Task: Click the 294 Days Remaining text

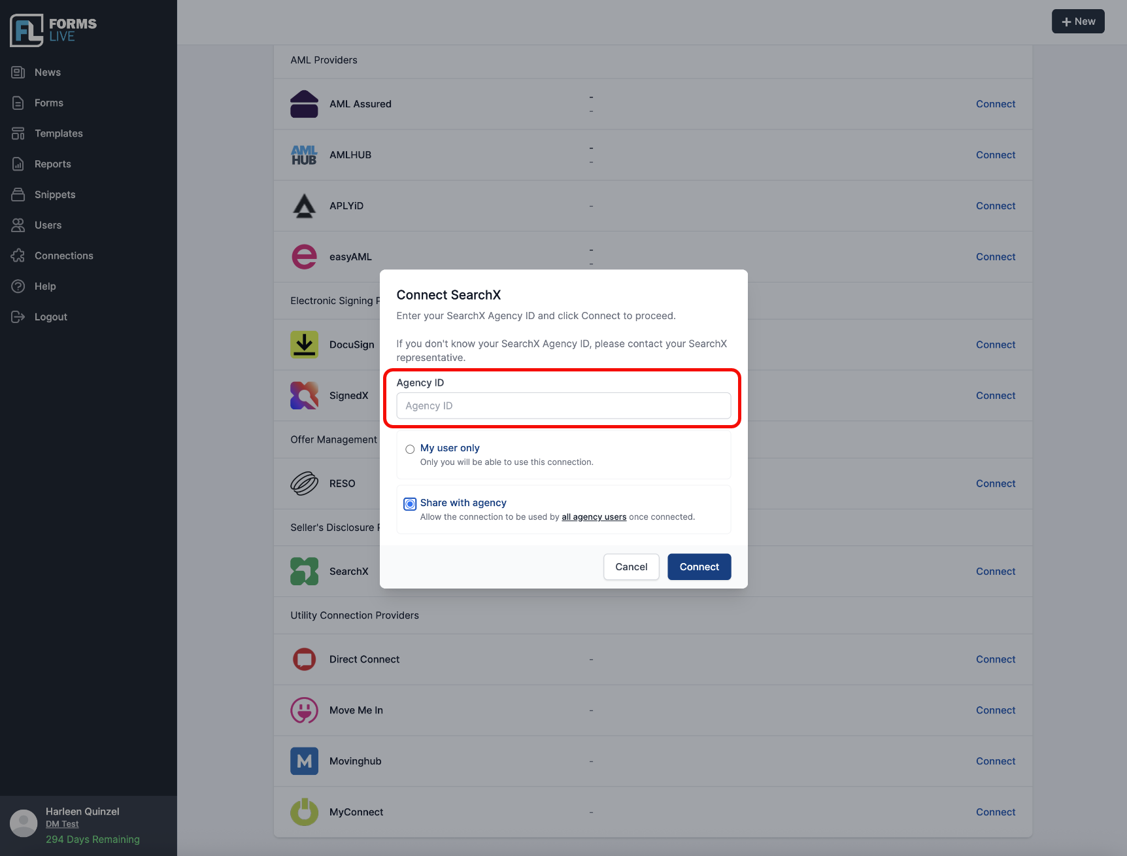Action: click(93, 840)
